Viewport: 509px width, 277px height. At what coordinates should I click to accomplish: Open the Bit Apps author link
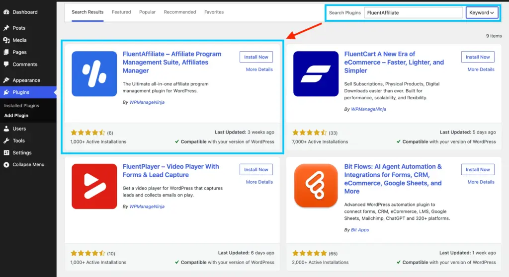pos(360,230)
